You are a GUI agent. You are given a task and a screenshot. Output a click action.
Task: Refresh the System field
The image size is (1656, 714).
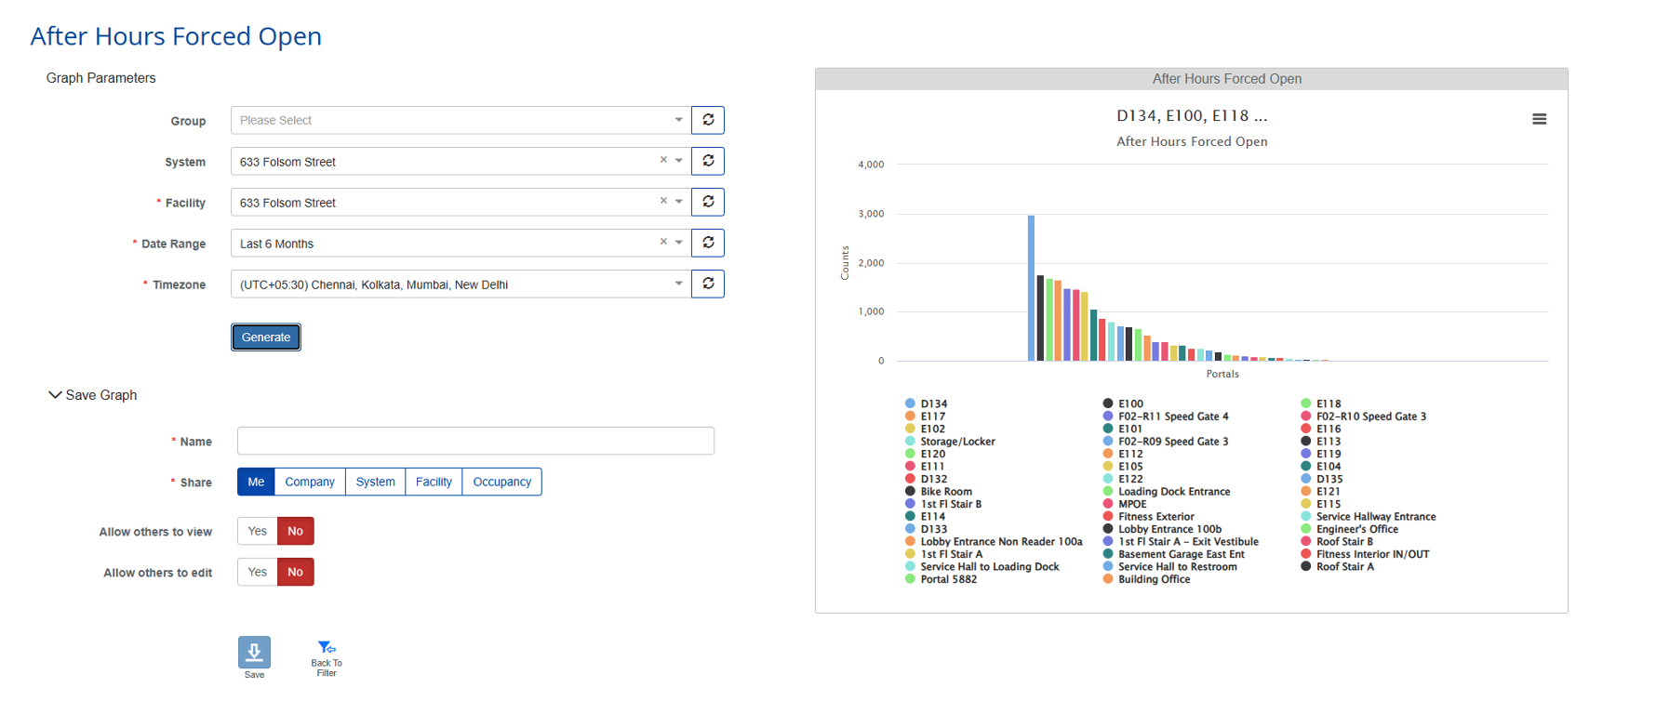click(708, 161)
